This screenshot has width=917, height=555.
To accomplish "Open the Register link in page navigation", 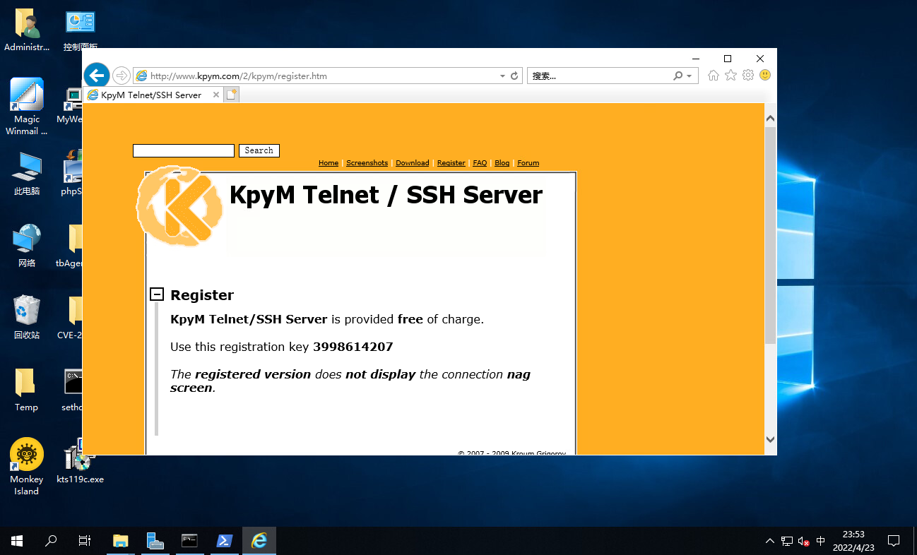I will (451, 163).
